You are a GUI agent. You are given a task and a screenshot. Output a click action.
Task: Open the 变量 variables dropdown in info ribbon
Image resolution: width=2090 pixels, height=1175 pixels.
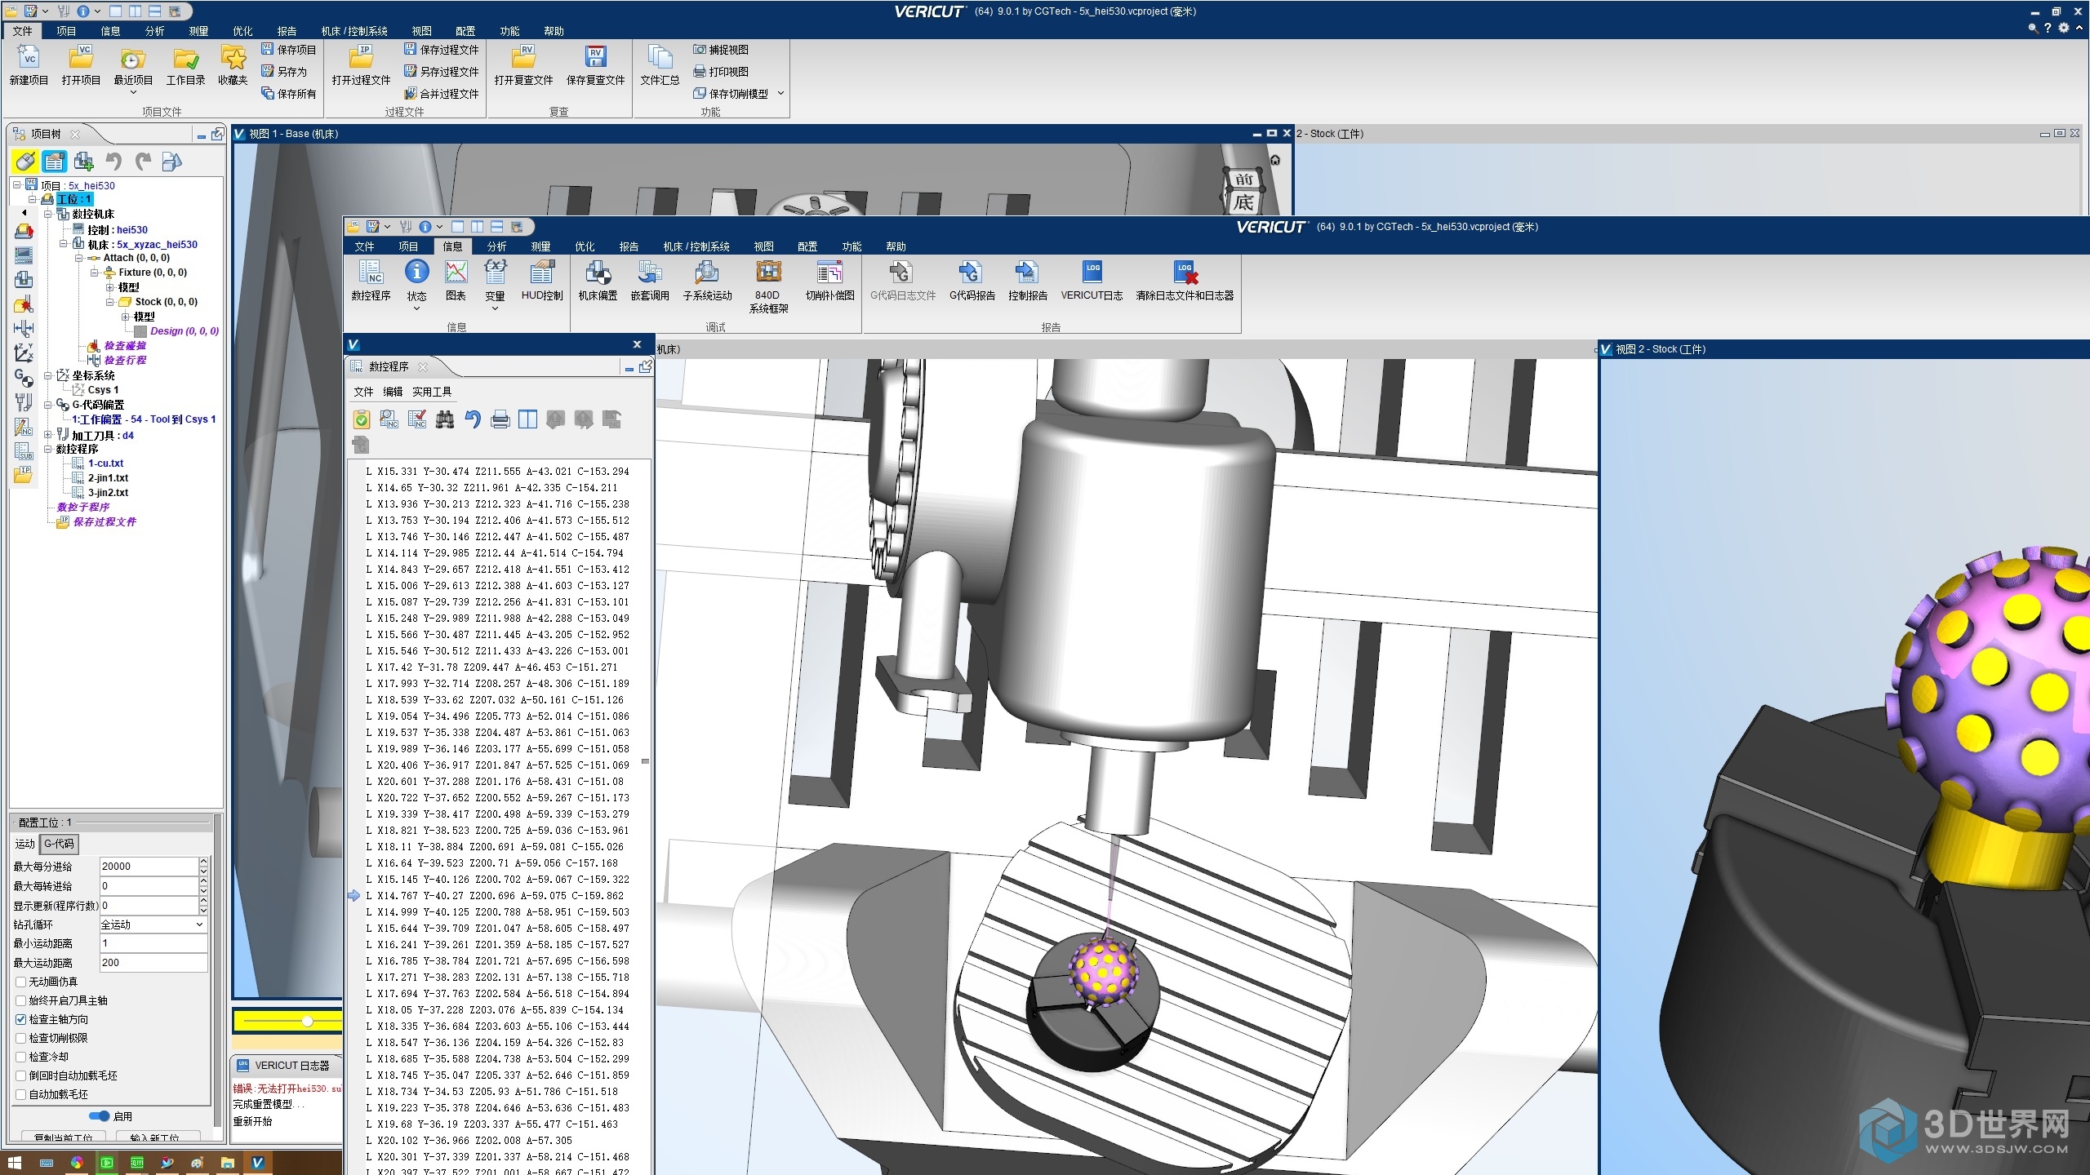coord(495,308)
